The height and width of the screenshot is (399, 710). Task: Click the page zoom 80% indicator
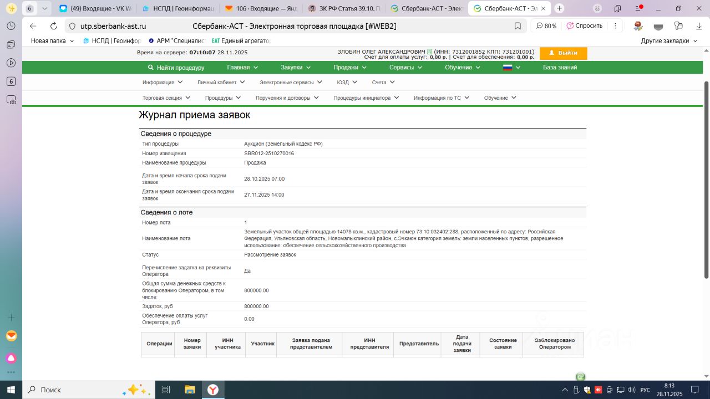pyautogui.click(x=546, y=26)
